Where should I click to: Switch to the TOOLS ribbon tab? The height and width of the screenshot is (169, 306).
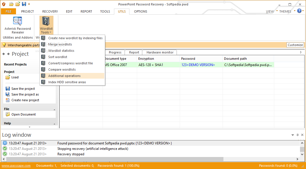105,11
